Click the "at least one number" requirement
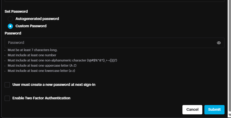 coord(32,55)
